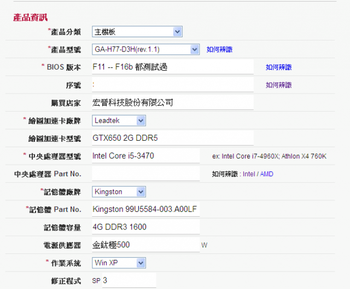Image resolution: width=350 pixels, height=289 pixels.
Task: Click the 修正程式 SP input field
Action: [x=129, y=280]
